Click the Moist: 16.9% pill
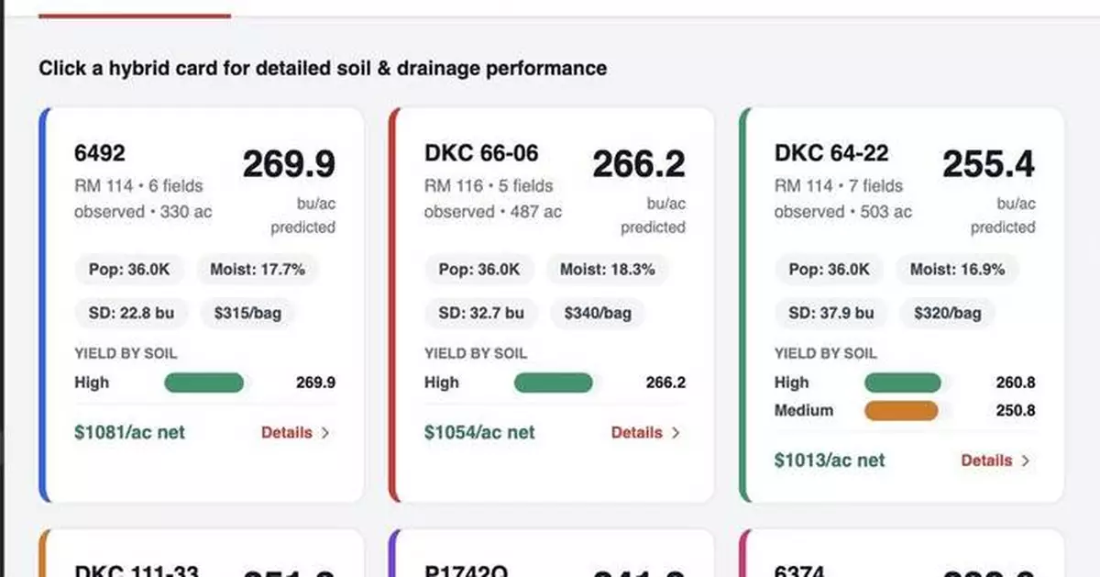Viewport: 1100px width, 577px height. [957, 270]
